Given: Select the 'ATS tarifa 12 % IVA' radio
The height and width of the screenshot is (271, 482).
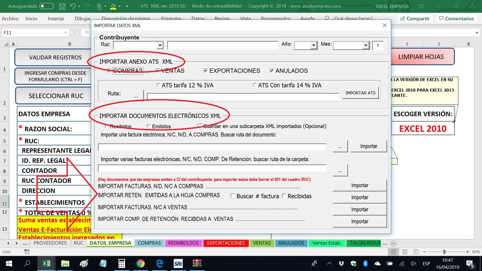Looking at the screenshot, I should tap(159, 85).
